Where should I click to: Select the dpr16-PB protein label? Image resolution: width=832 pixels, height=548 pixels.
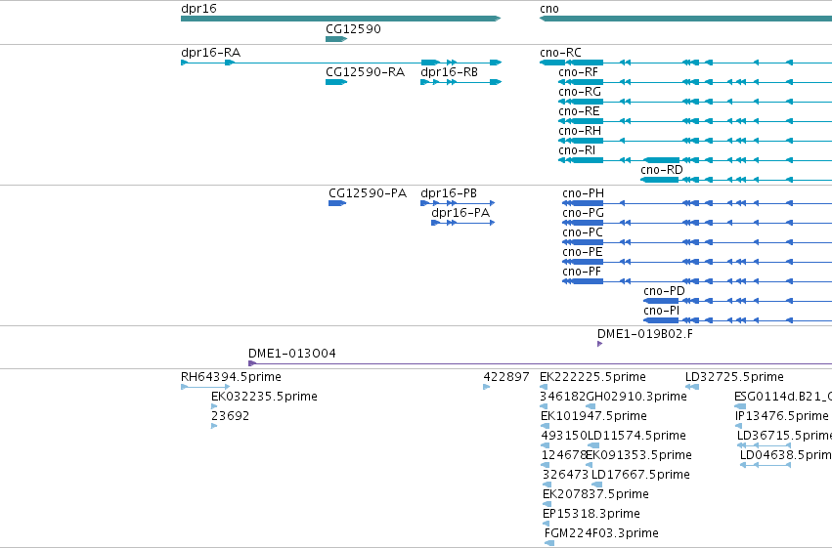449,193
